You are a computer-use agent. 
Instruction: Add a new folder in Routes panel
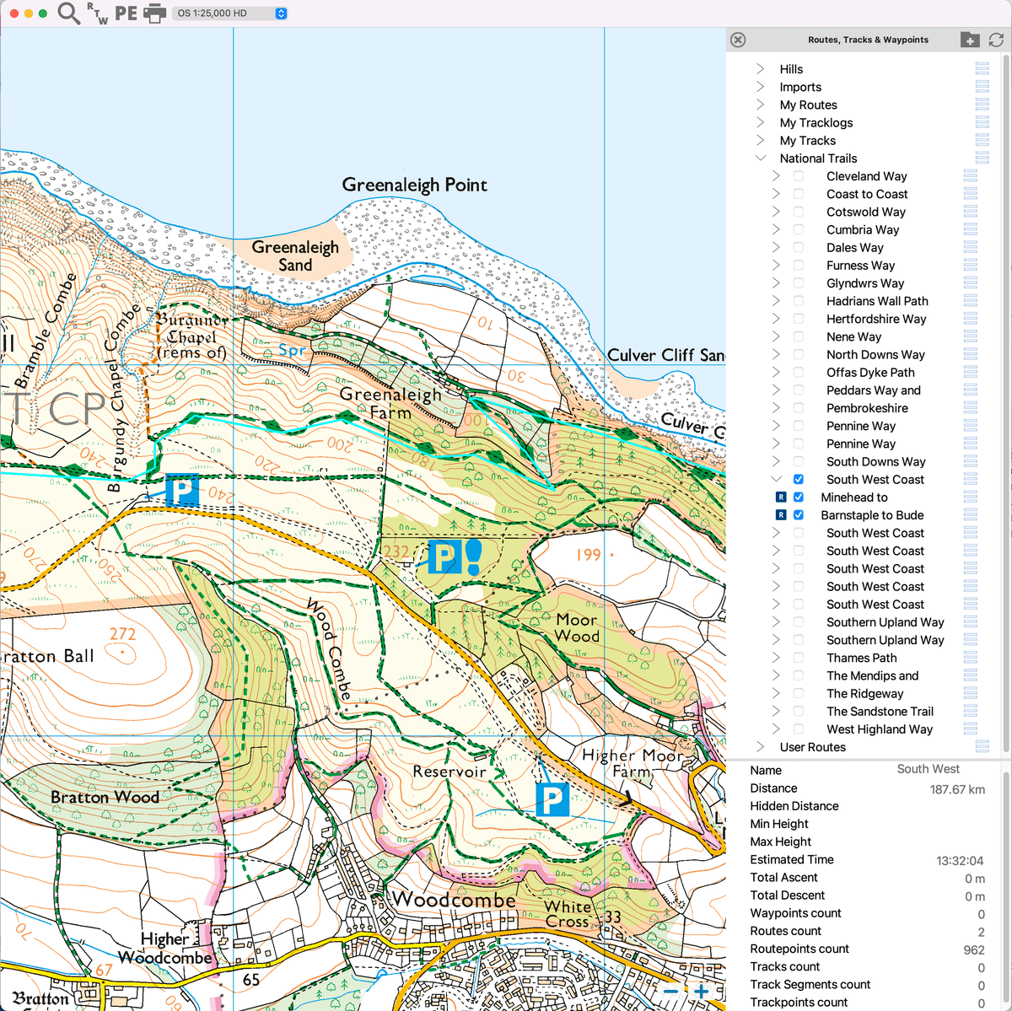[x=969, y=39]
